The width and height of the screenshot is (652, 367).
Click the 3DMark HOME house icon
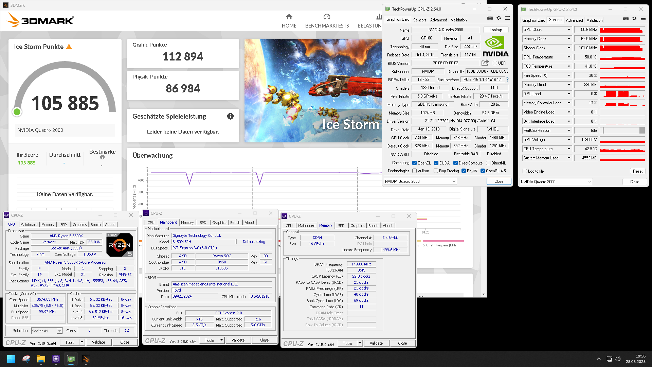(x=289, y=17)
